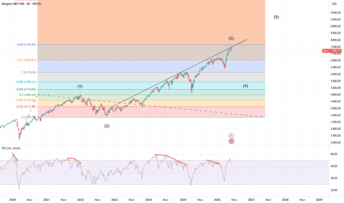The height and width of the screenshot is (203, 344).
Task: Click 4000,00 on the price scale
Action: click(336, 109)
